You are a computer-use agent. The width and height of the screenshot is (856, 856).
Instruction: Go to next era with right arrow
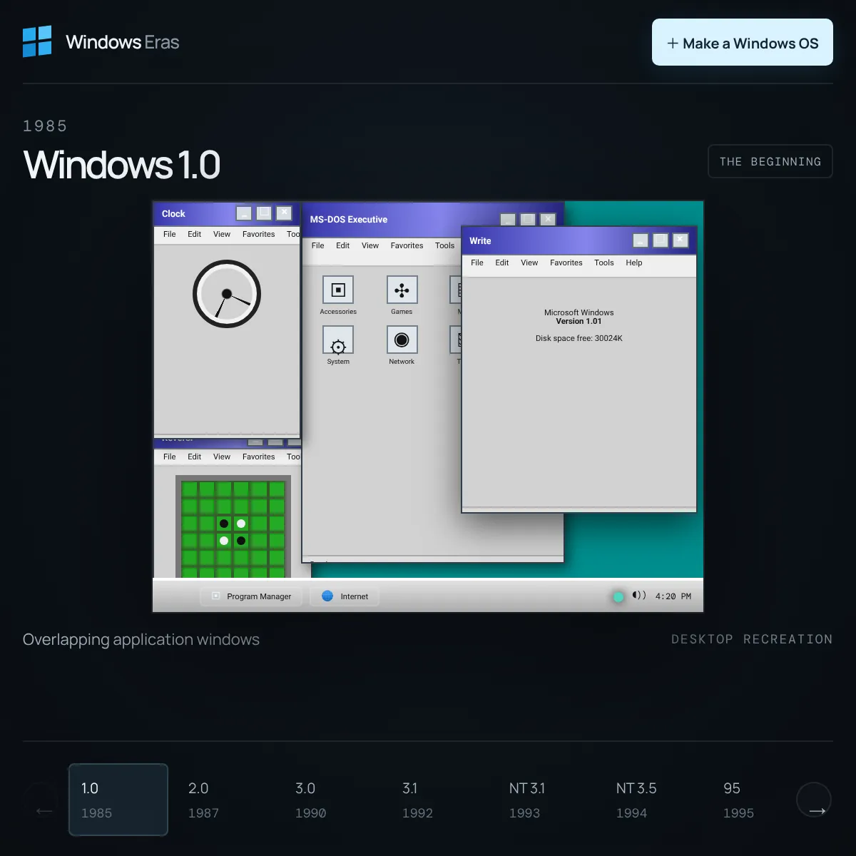click(814, 800)
